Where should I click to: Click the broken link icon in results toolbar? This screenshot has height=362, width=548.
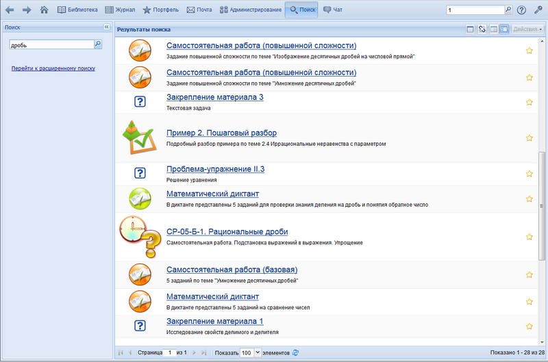coord(482,29)
